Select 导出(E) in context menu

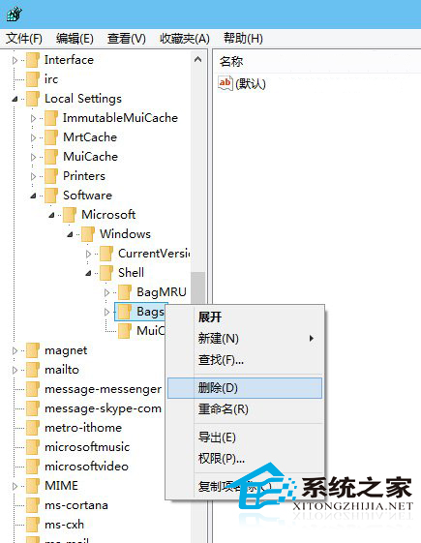click(245, 437)
